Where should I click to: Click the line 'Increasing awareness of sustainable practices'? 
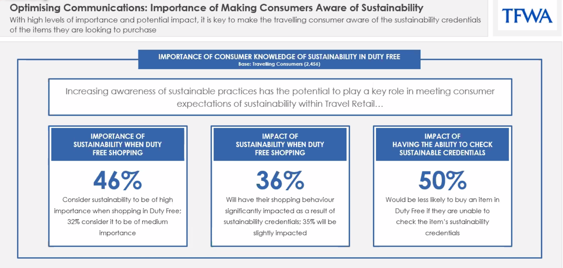280,91
